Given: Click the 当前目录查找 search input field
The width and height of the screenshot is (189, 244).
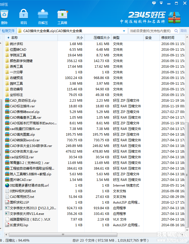Looking at the screenshot, I should pyautogui.click(x=151, y=31).
